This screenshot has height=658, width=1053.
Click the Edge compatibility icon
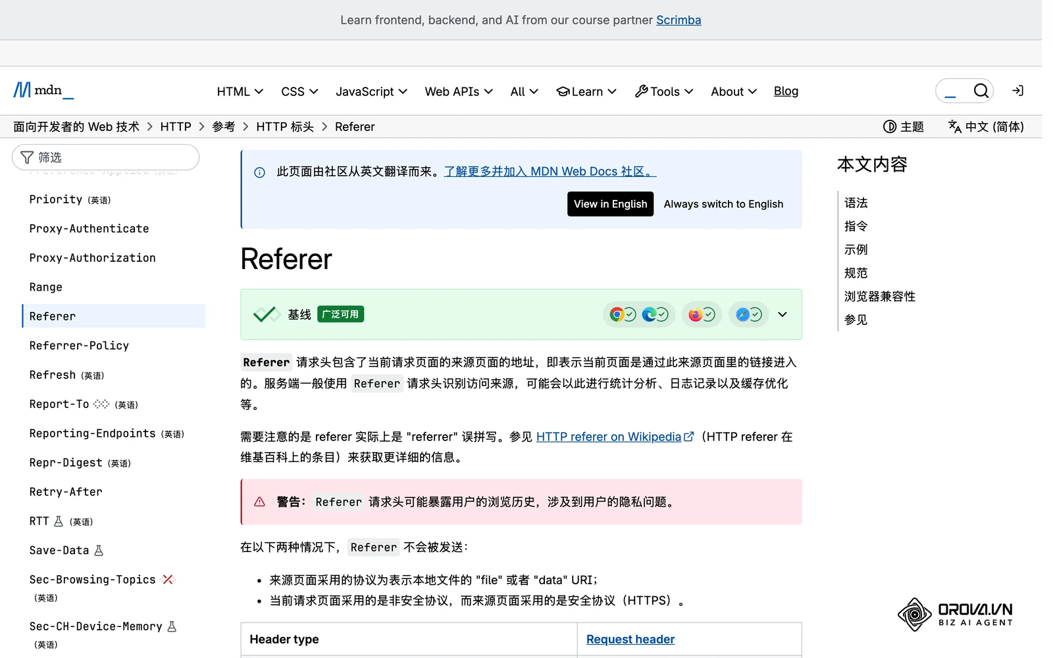coord(648,315)
